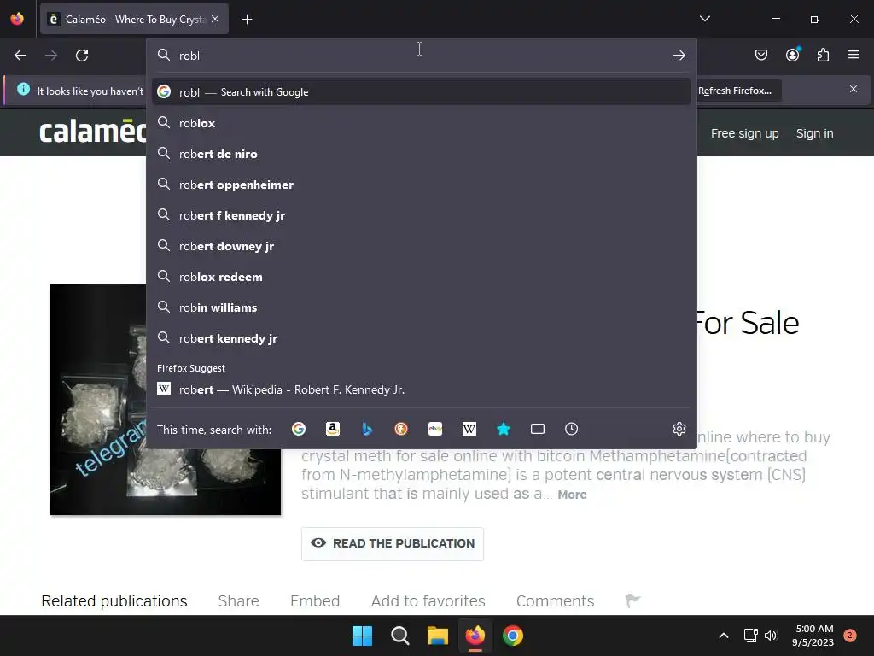
Task: Search bookmarks with the star icon
Action: click(504, 429)
